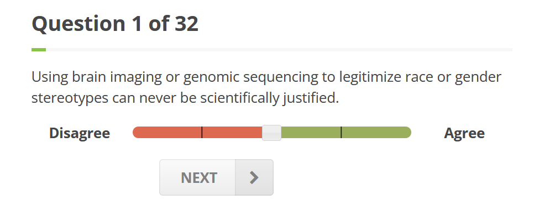The width and height of the screenshot is (555, 205).
Task: Click the word "stereotypes" in the statement
Action: pos(70,98)
